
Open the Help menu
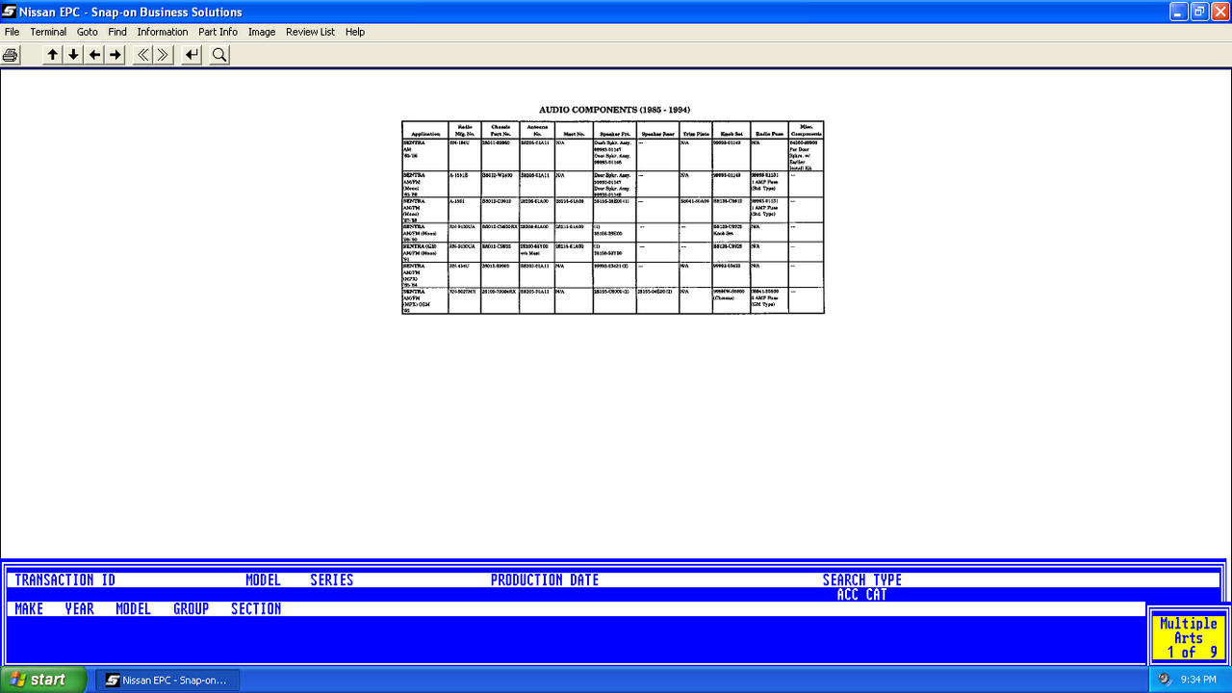(355, 32)
